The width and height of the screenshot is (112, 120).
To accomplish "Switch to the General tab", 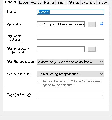I will 10,2.
